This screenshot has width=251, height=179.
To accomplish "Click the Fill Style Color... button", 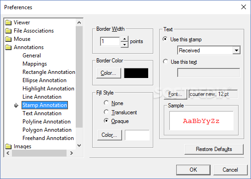I will (110, 135).
